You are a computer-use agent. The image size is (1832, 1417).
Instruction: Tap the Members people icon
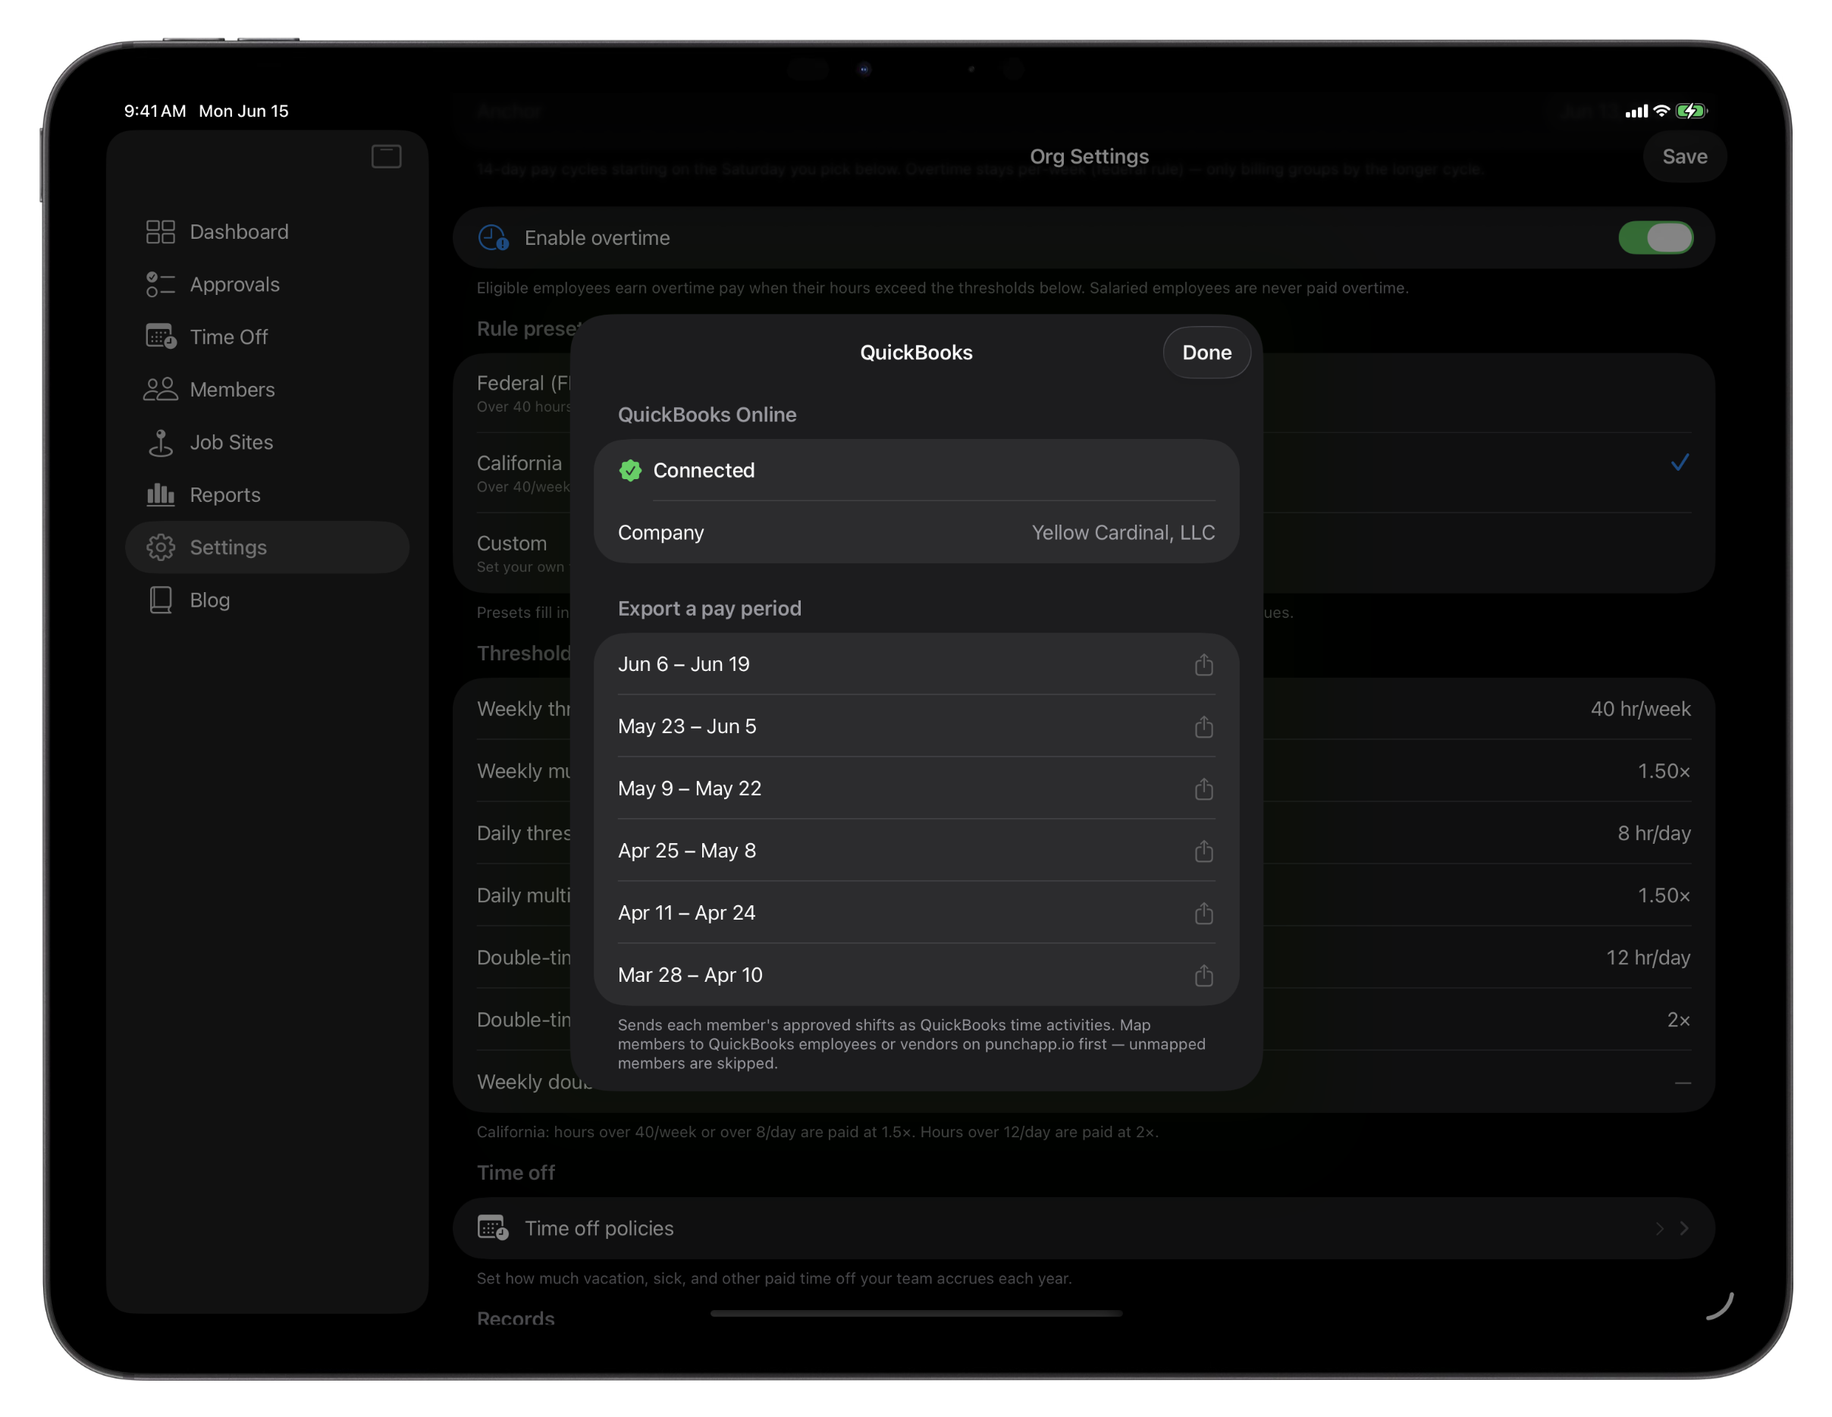160,390
